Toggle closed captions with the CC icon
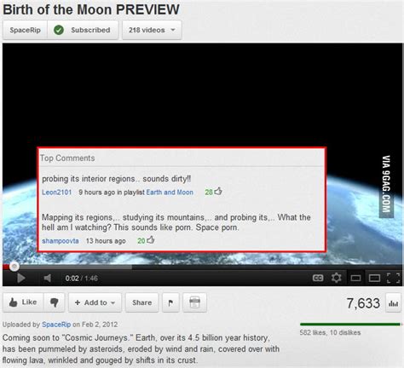 (318, 278)
